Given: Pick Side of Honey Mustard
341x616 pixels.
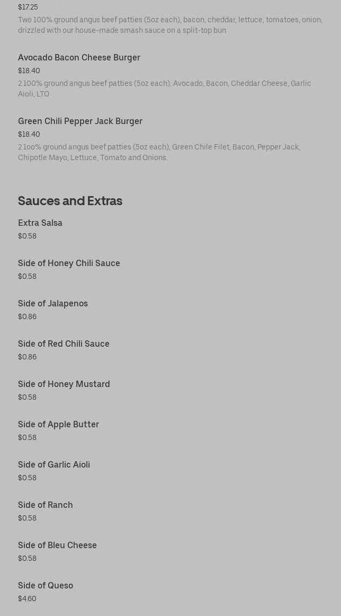Looking at the screenshot, I should click(x=64, y=384).
